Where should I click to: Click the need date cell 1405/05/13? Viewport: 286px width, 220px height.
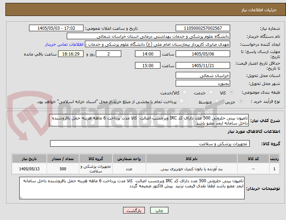tap(29, 169)
